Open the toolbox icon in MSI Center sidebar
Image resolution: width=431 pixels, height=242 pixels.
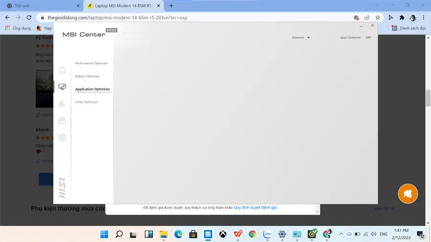pos(62,121)
